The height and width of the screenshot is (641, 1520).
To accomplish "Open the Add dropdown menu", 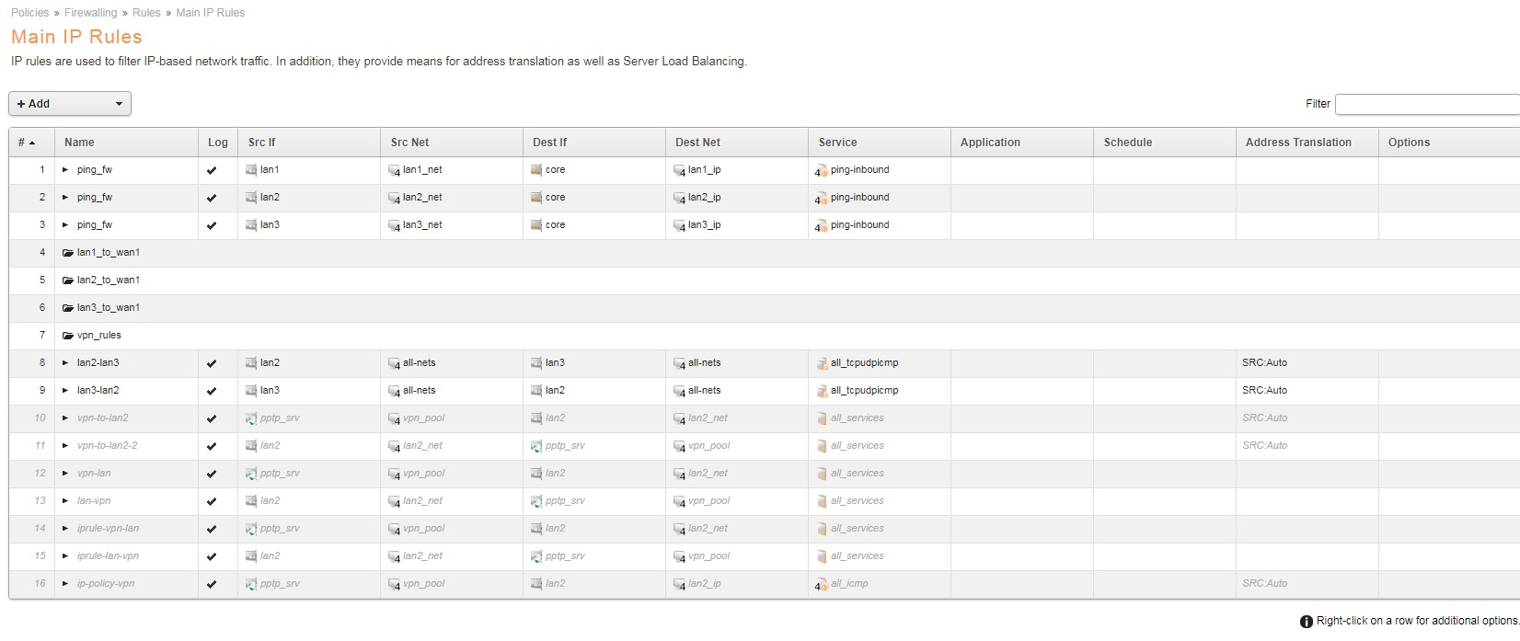I will (70, 104).
